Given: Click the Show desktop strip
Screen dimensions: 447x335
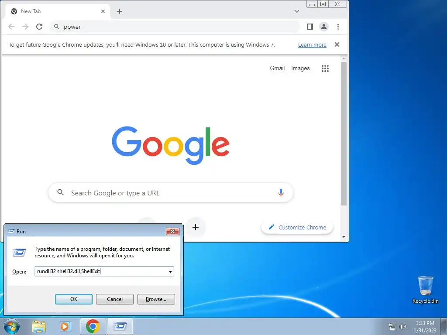Looking at the screenshot, I should point(444,326).
